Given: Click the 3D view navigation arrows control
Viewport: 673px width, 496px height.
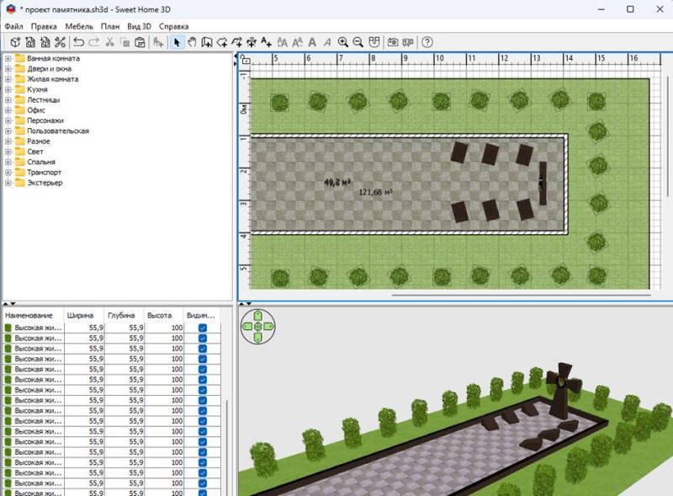Looking at the screenshot, I should [257, 326].
